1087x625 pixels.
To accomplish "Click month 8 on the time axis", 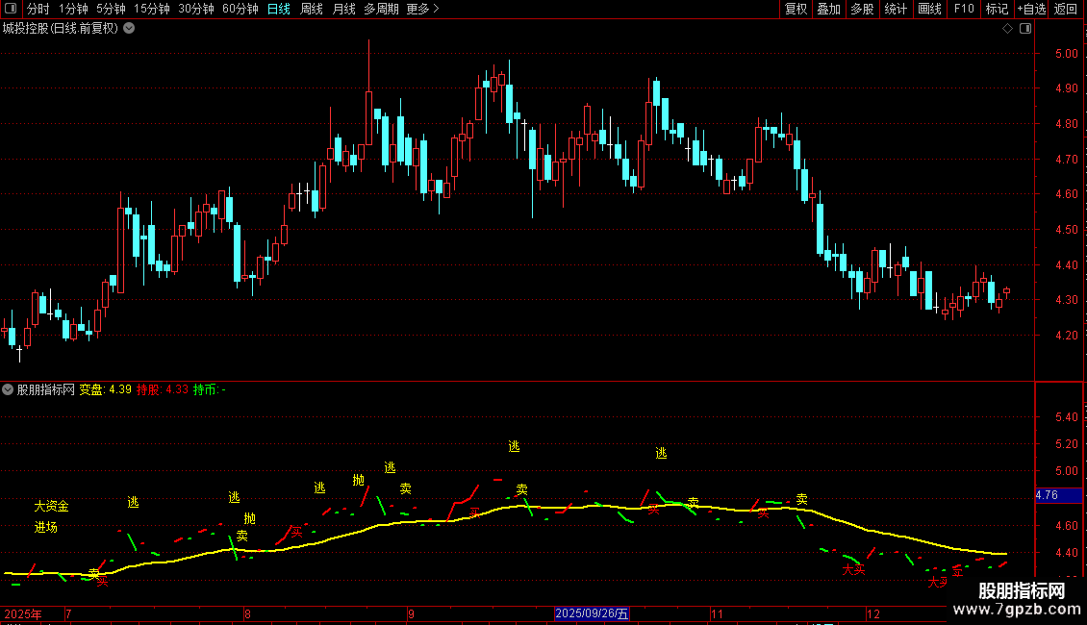I will point(247,613).
